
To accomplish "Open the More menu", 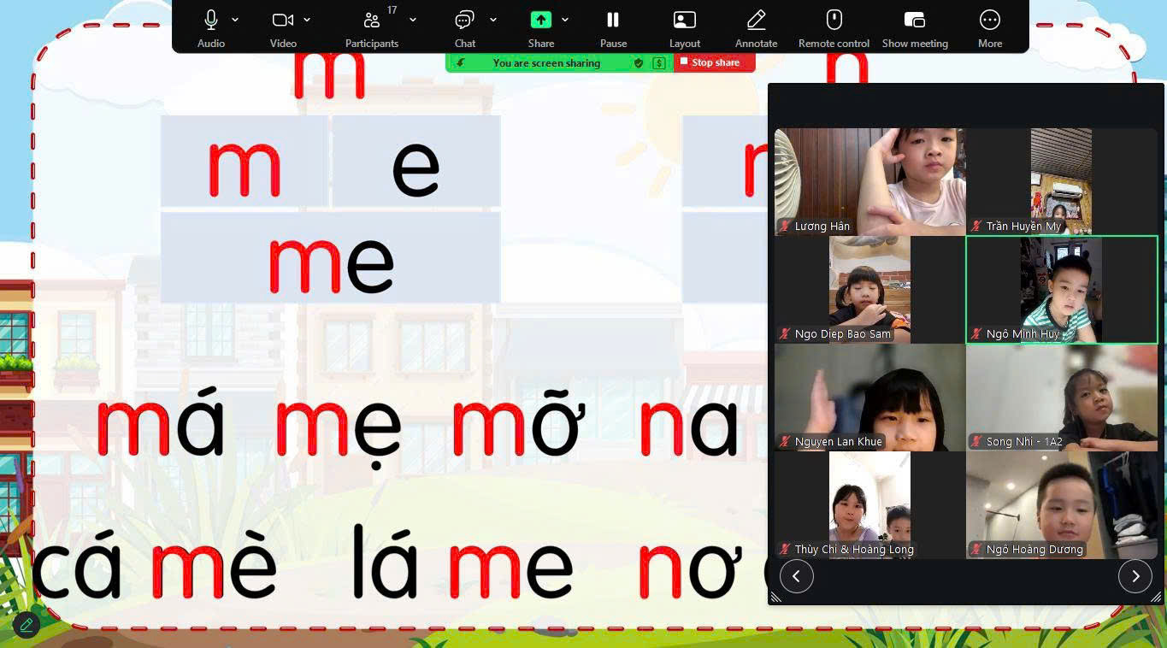I will (989, 19).
